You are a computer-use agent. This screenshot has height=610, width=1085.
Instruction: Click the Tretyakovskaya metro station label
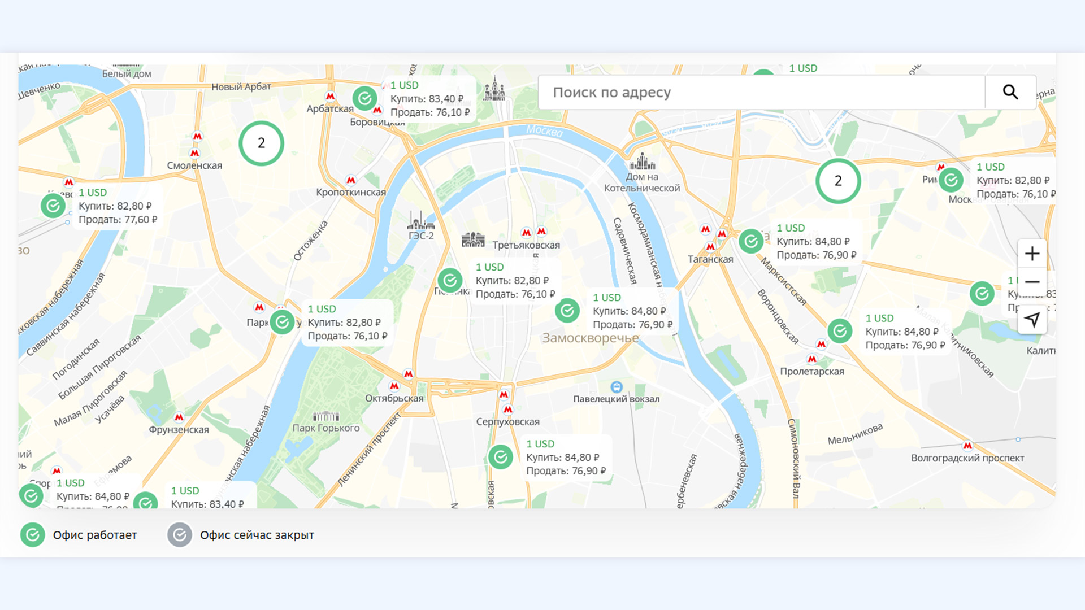(x=526, y=245)
